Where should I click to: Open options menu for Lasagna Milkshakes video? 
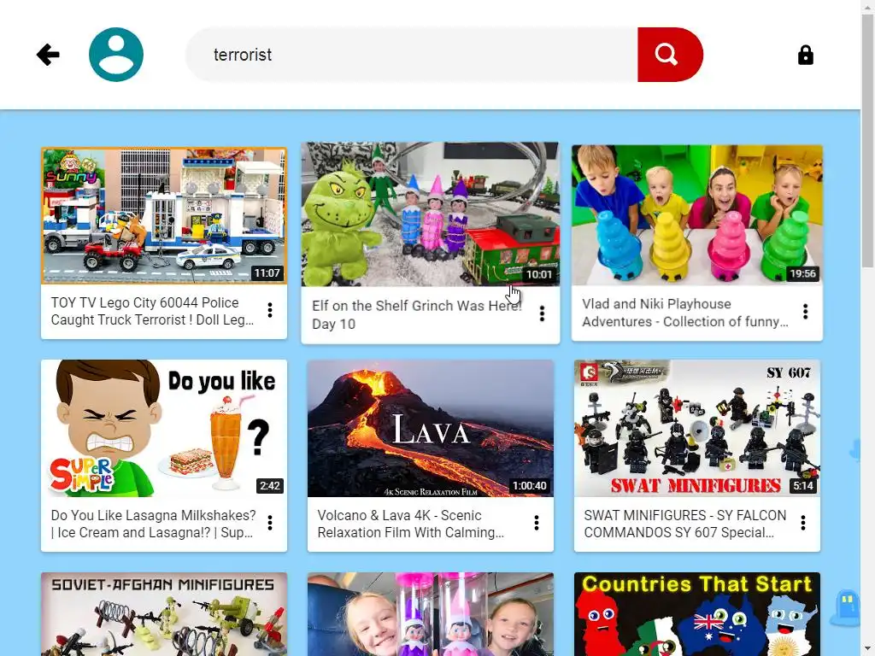coord(270,523)
